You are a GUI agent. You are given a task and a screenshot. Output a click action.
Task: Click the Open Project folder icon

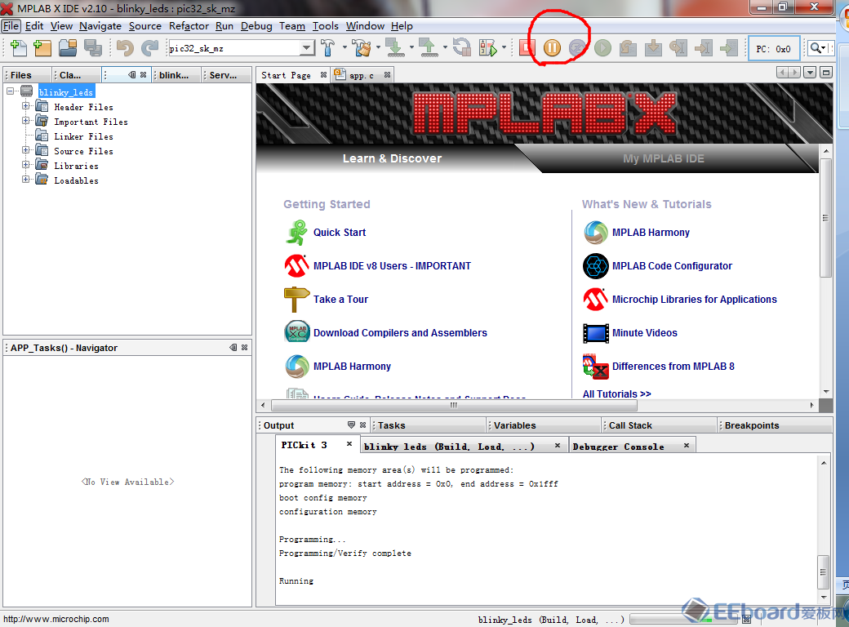(69, 48)
